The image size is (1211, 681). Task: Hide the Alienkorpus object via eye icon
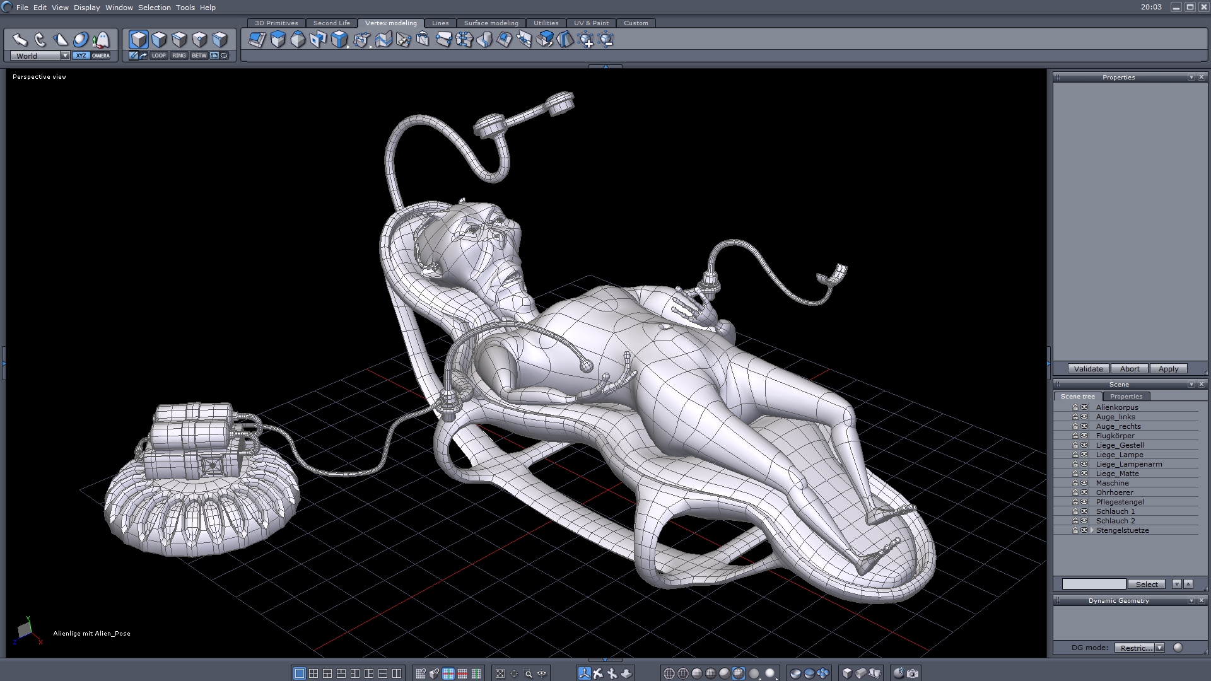click(x=1084, y=407)
